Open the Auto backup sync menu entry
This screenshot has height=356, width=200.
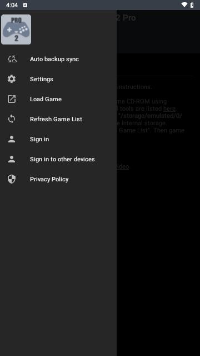pos(58,59)
